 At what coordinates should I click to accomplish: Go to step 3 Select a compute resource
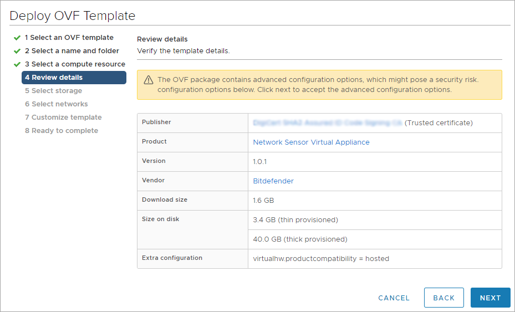tap(75, 64)
